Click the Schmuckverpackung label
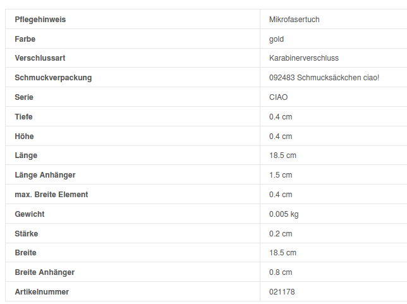 [x=53, y=78]
